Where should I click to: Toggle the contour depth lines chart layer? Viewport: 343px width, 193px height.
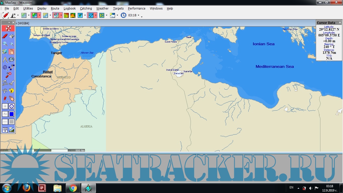point(66,15)
